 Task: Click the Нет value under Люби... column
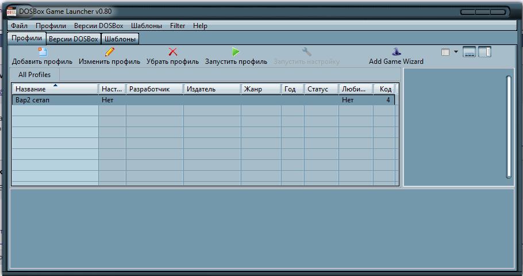click(348, 100)
